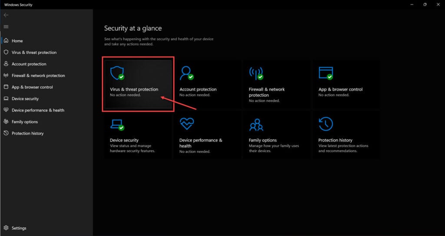
Task: Click the large clock icon on Protection history tile
Action: tap(325, 124)
